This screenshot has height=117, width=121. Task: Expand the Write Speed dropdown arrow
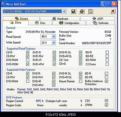pyautogui.click(x=54, y=42)
